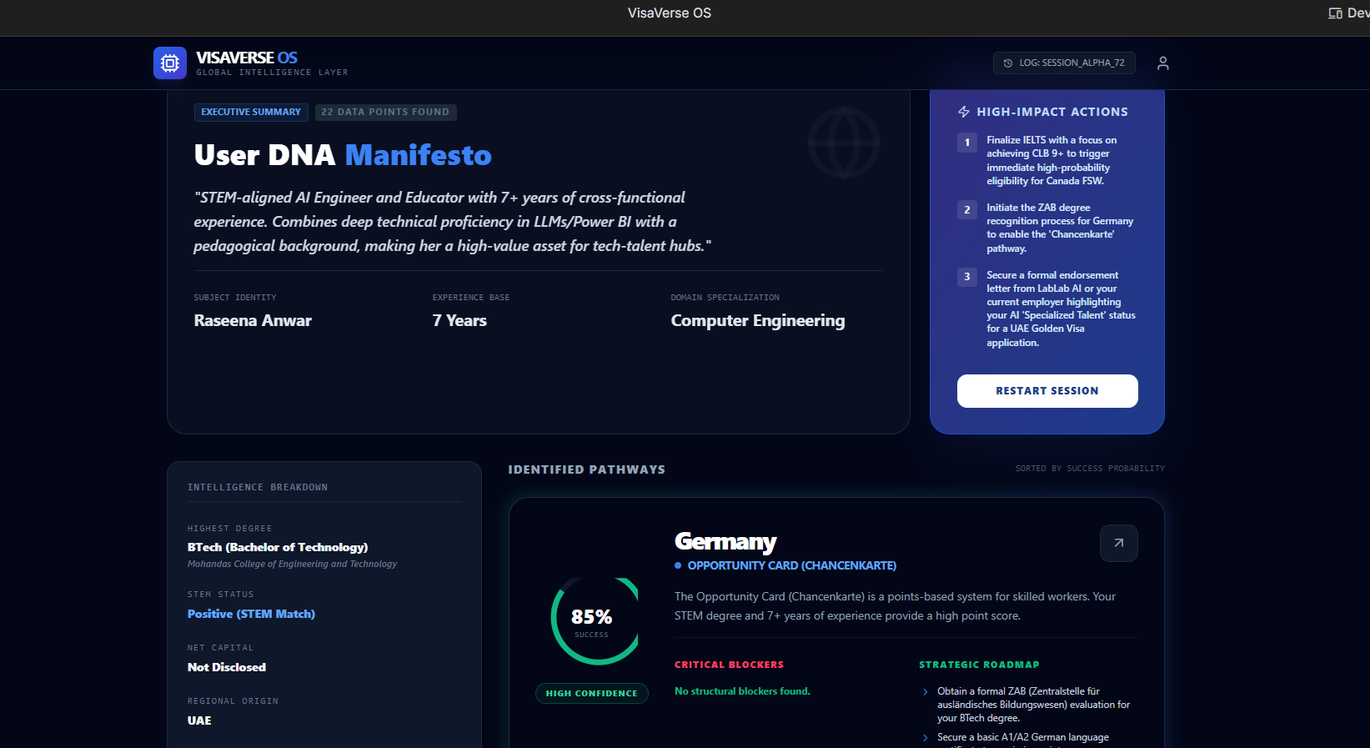The image size is (1370, 748).
Task: Click 'STRATEGIC ROADMAP' heading
Action: click(979, 665)
